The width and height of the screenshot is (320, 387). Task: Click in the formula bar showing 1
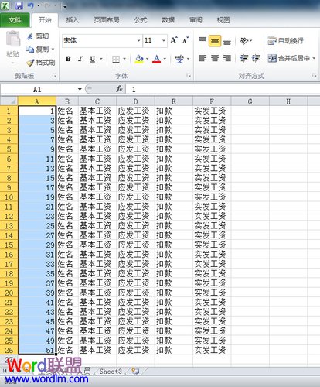[x=223, y=89]
